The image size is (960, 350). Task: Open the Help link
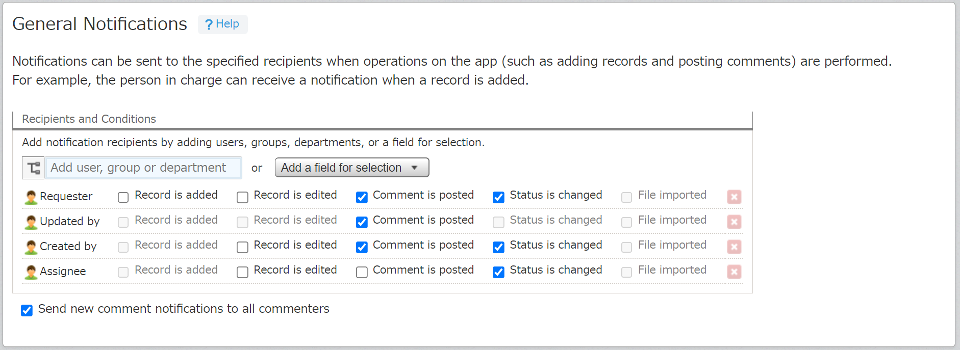click(222, 24)
